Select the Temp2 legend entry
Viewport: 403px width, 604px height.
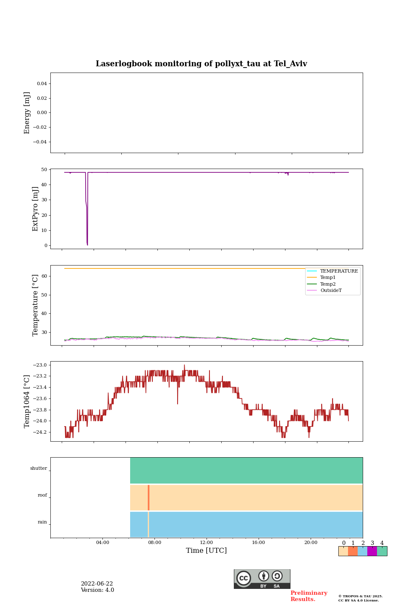[x=322, y=284]
